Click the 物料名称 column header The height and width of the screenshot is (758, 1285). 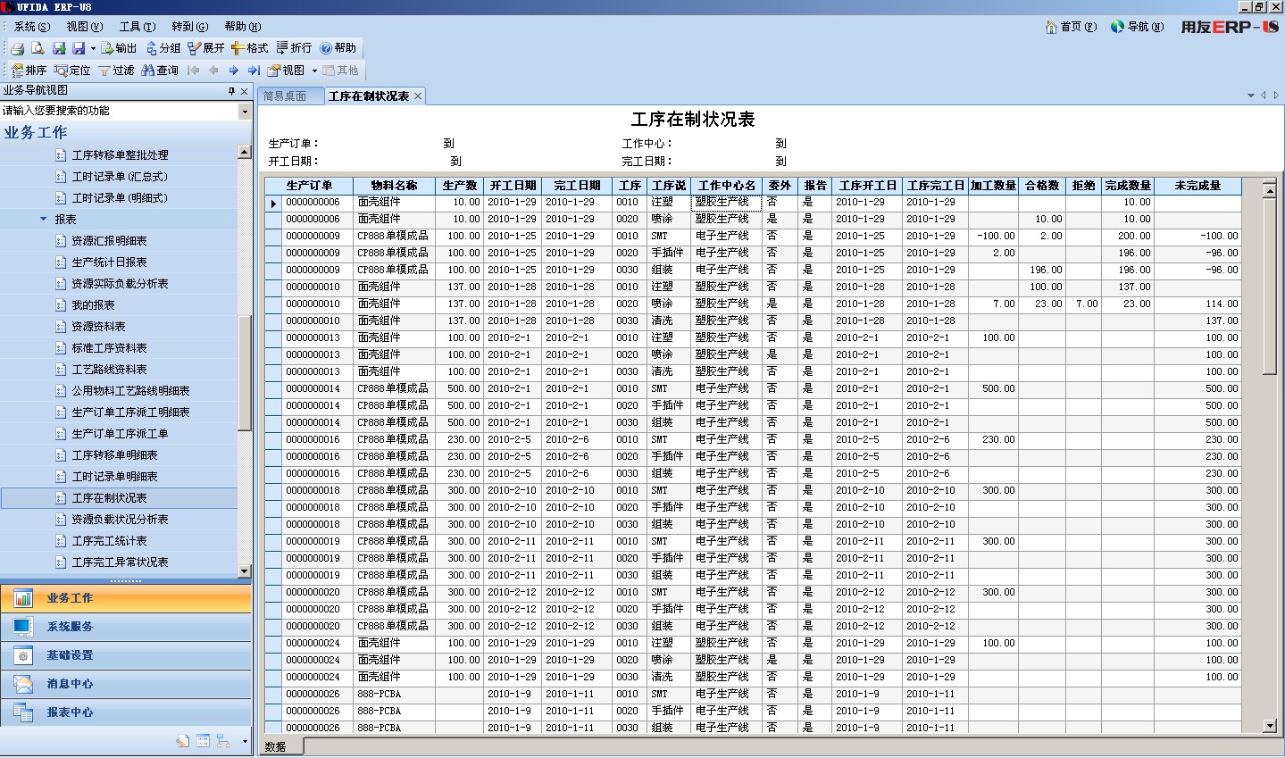point(394,186)
